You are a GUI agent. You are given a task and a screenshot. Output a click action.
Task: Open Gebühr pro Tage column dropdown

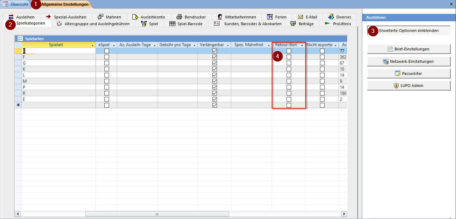click(195, 45)
